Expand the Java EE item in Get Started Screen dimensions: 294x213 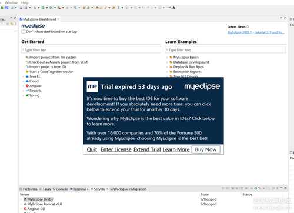pyautogui.click(x=24, y=76)
